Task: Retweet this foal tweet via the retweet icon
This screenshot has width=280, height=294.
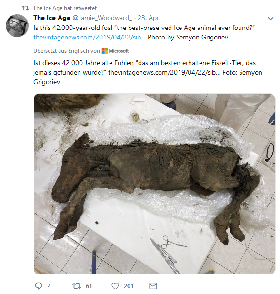Action: click(x=77, y=286)
